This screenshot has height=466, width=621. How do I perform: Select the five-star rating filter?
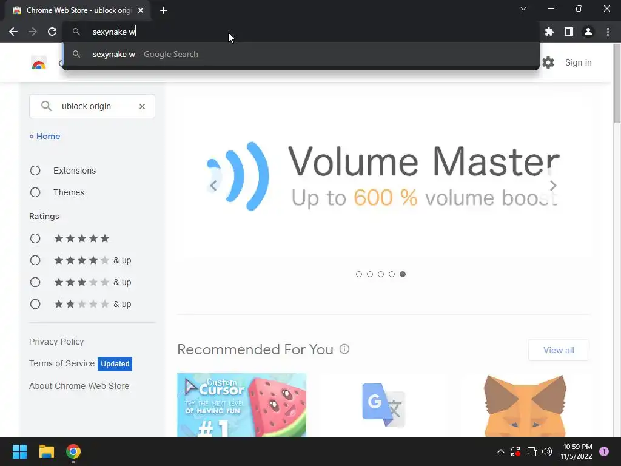click(35, 238)
